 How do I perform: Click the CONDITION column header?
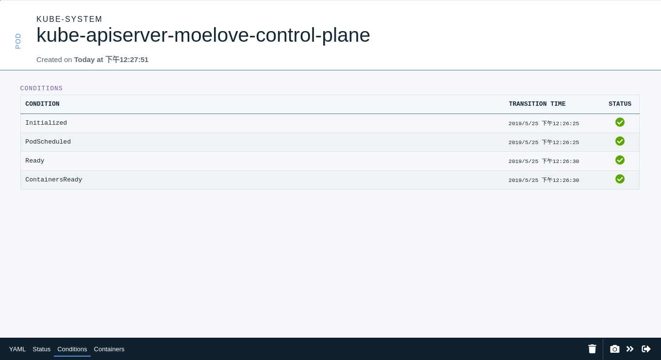pos(43,104)
